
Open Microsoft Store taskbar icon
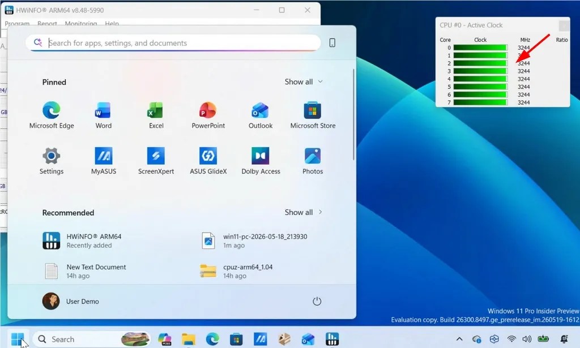coord(236,339)
